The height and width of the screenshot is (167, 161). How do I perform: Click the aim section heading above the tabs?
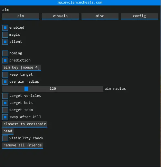click(x=5, y=10)
